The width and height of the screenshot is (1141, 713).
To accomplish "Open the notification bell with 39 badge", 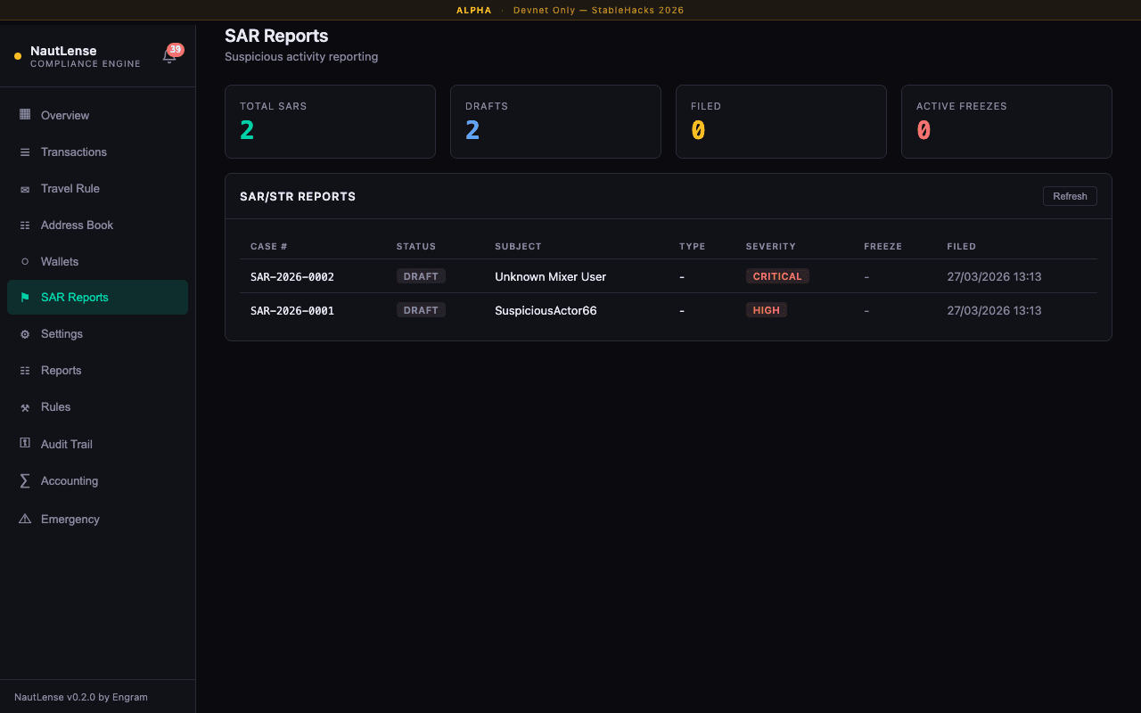I will tap(169, 55).
